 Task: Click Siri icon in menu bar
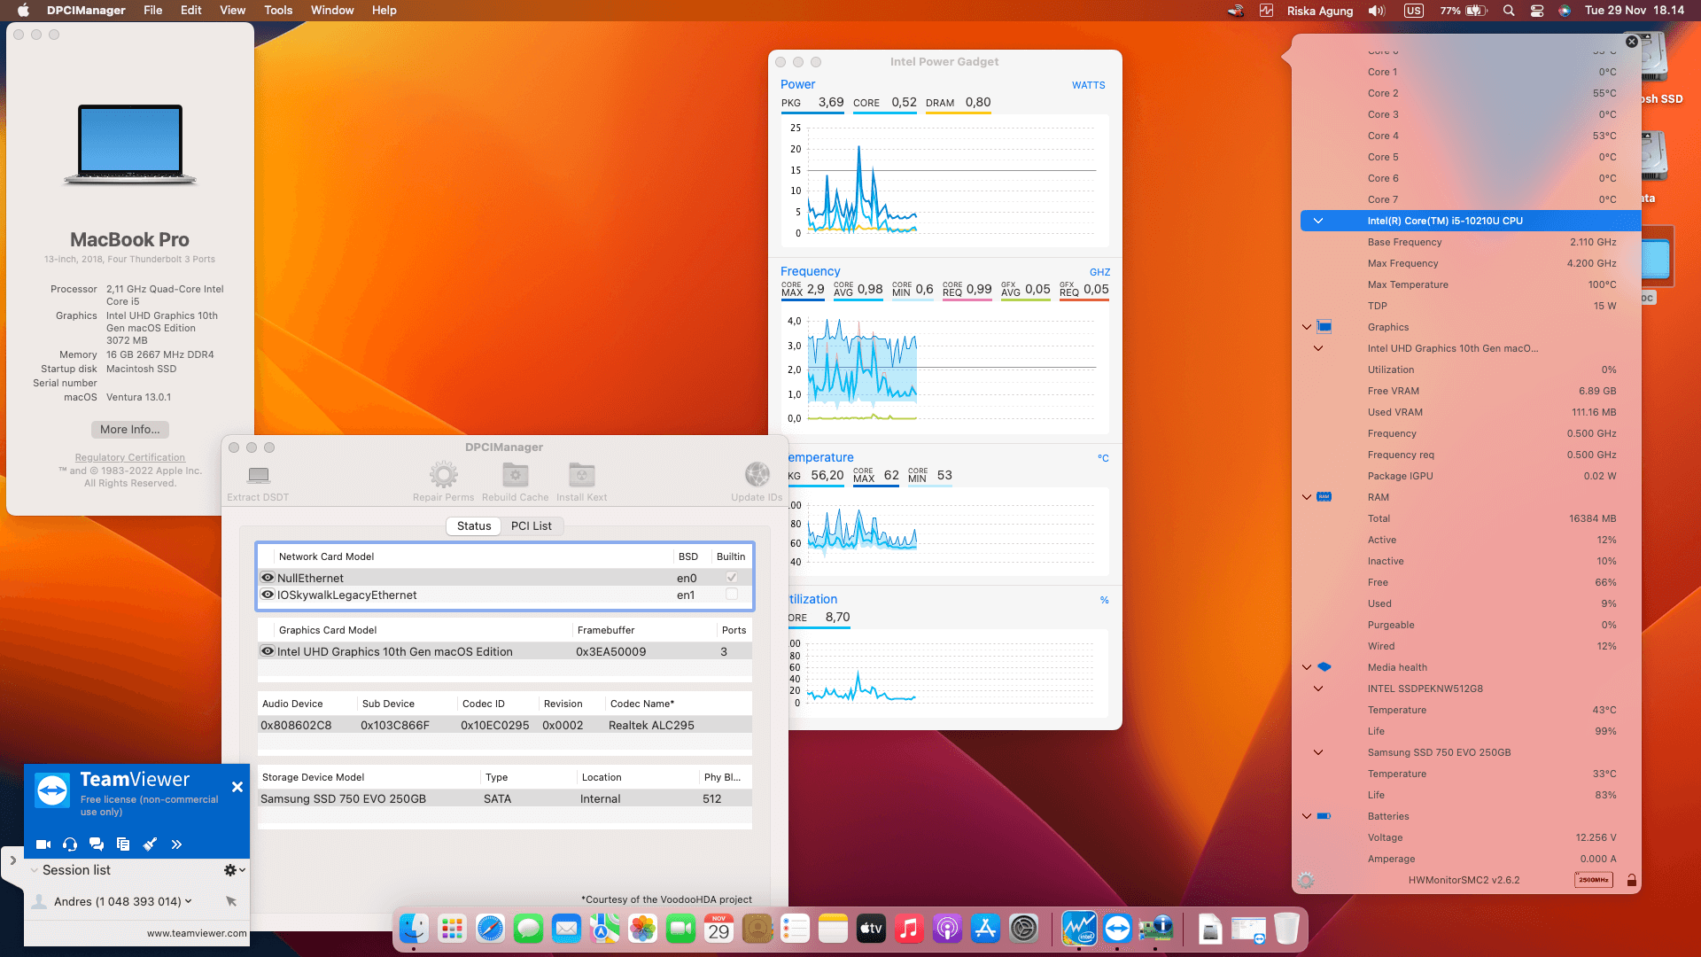click(1565, 11)
